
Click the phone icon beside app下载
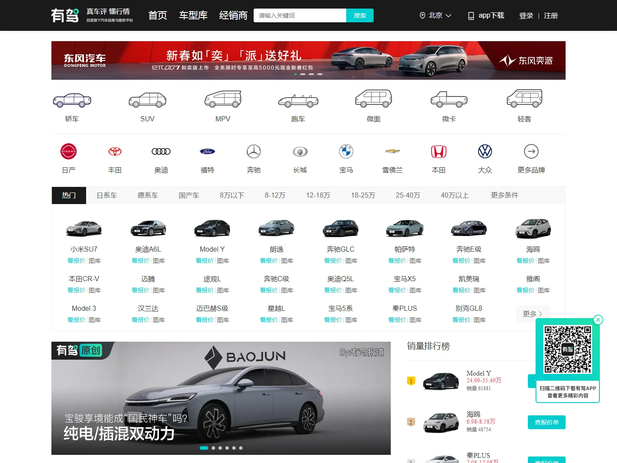coord(471,16)
